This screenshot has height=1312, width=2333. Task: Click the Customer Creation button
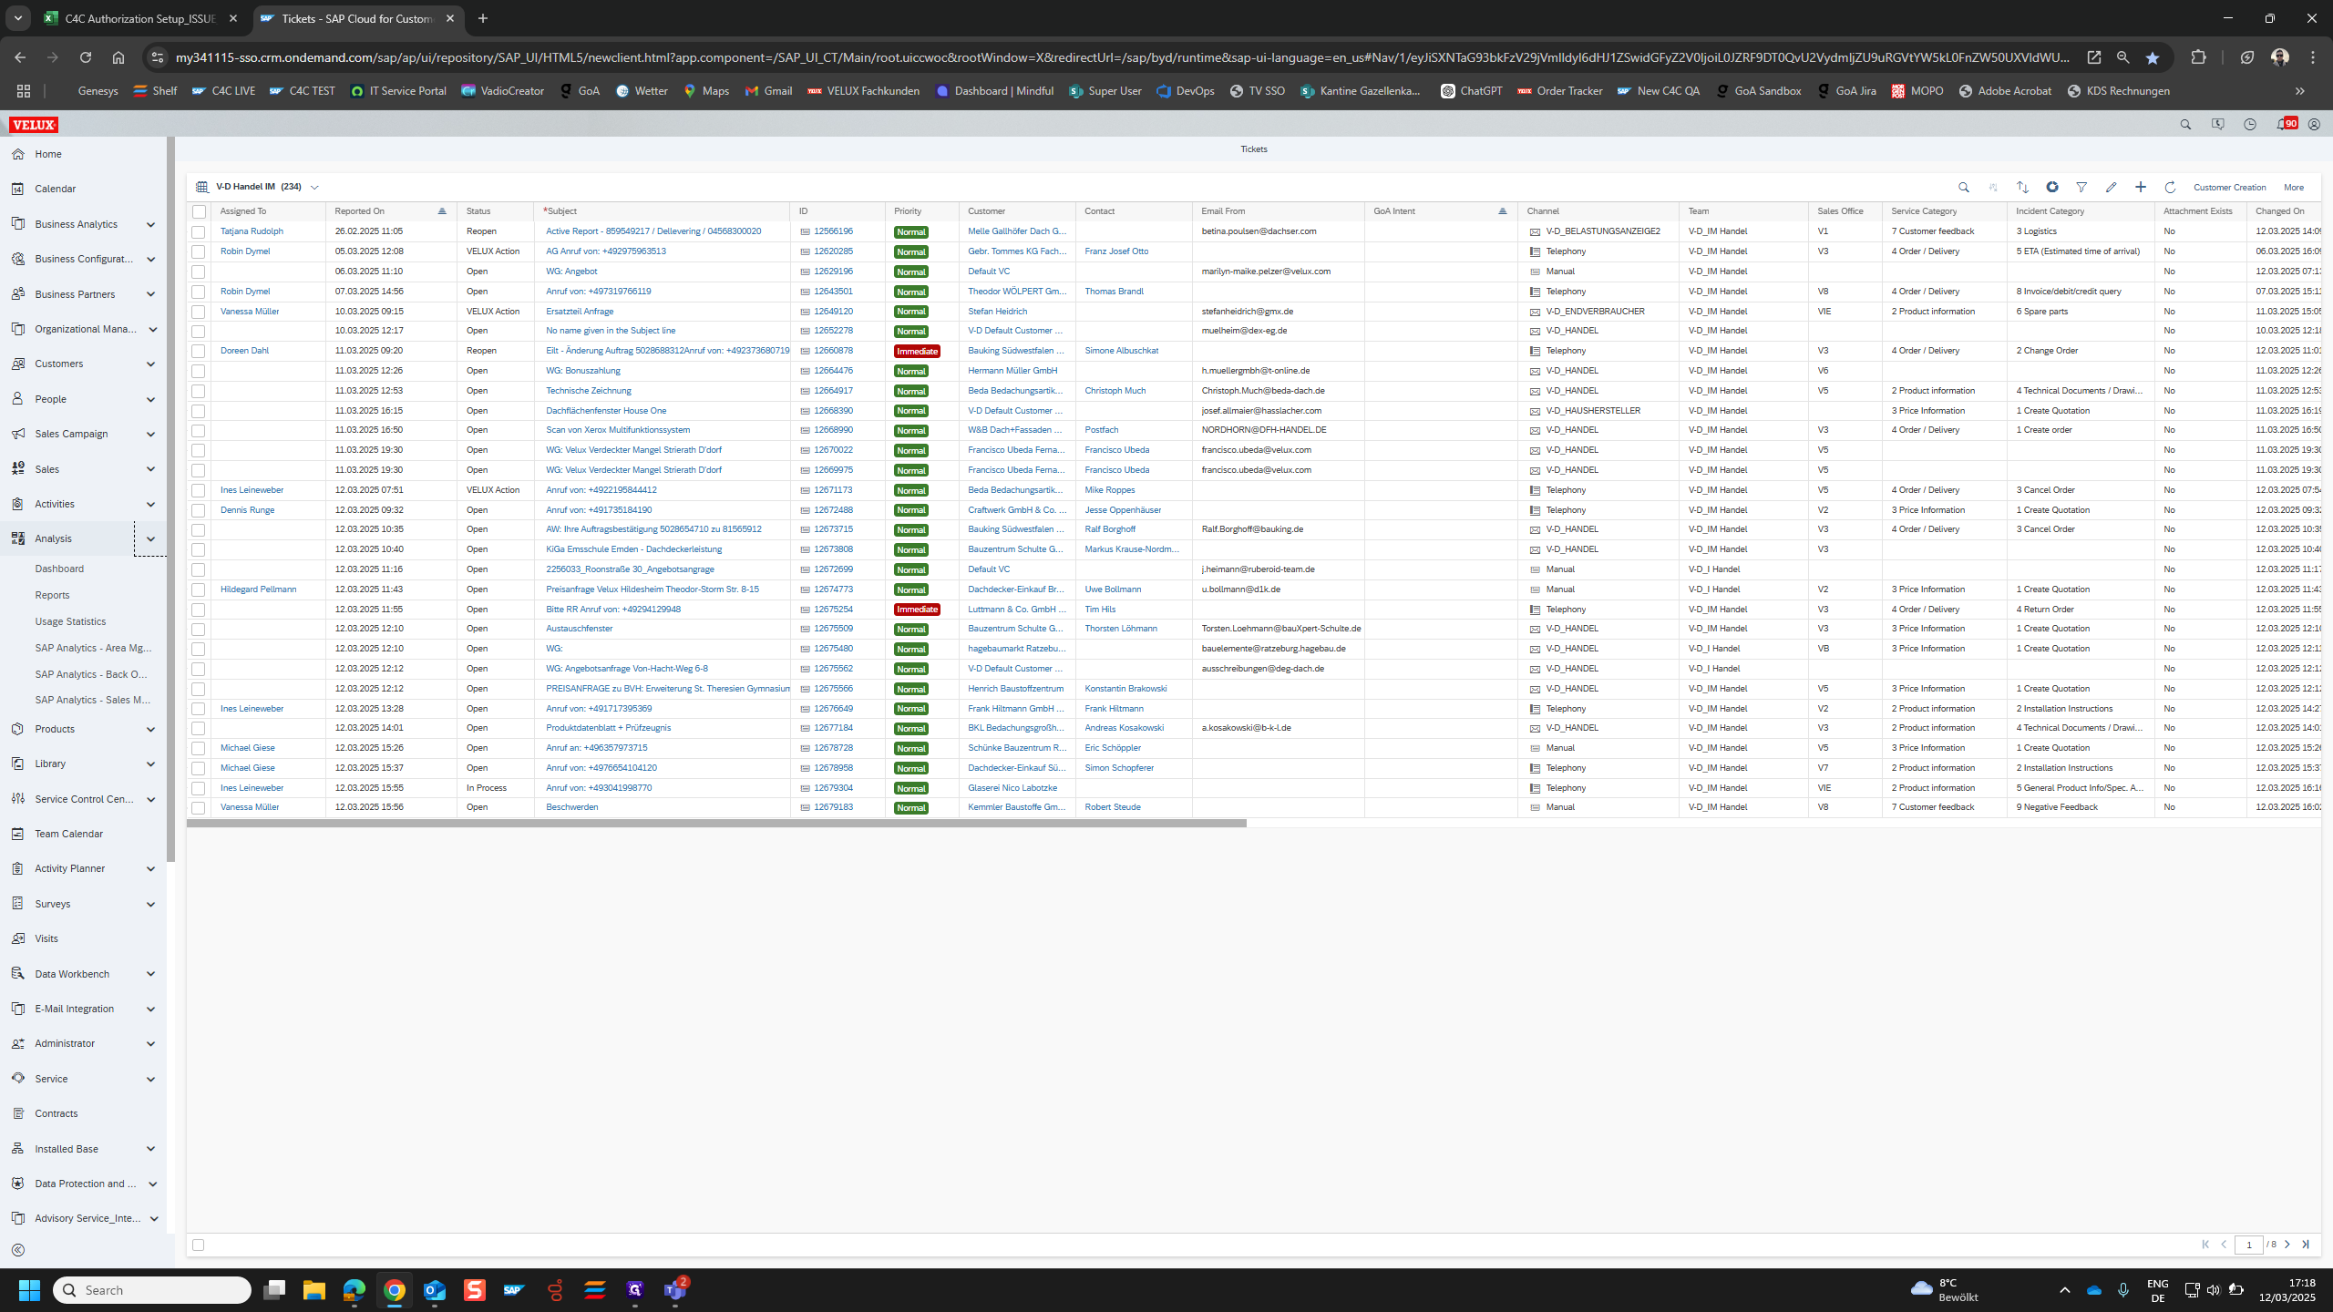click(2229, 187)
